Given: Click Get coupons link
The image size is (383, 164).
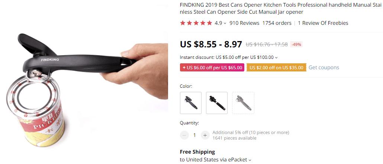Looking at the screenshot, I should tap(324, 68).
